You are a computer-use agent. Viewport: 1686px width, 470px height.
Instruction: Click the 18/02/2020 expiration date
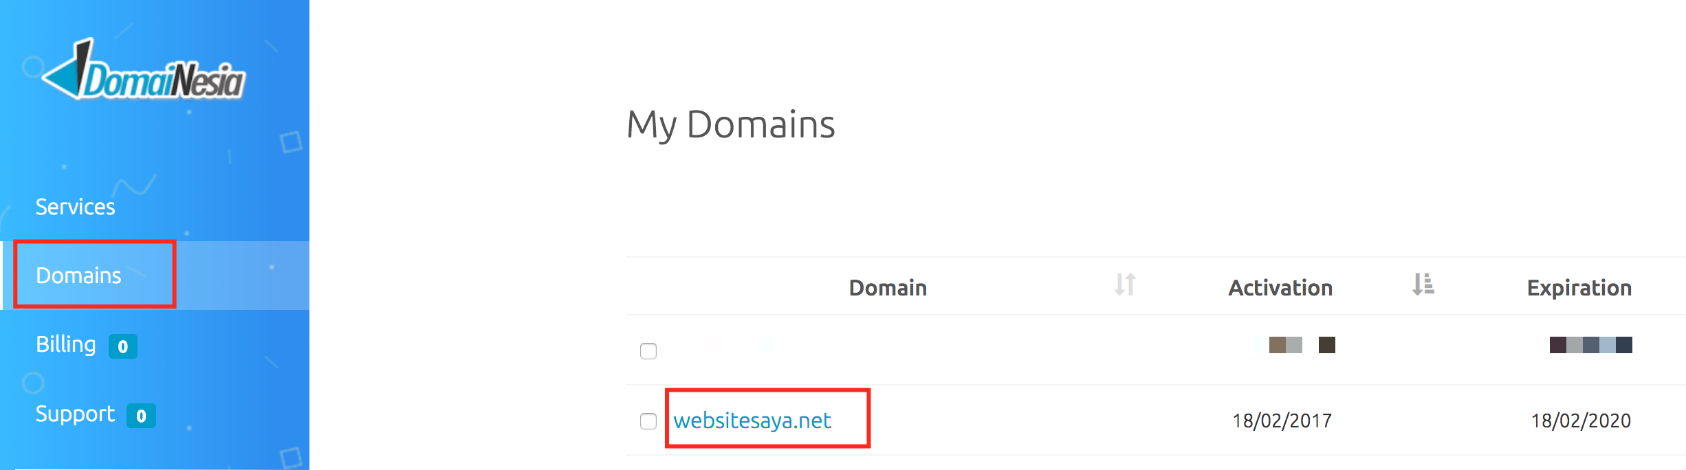pos(1581,421)
